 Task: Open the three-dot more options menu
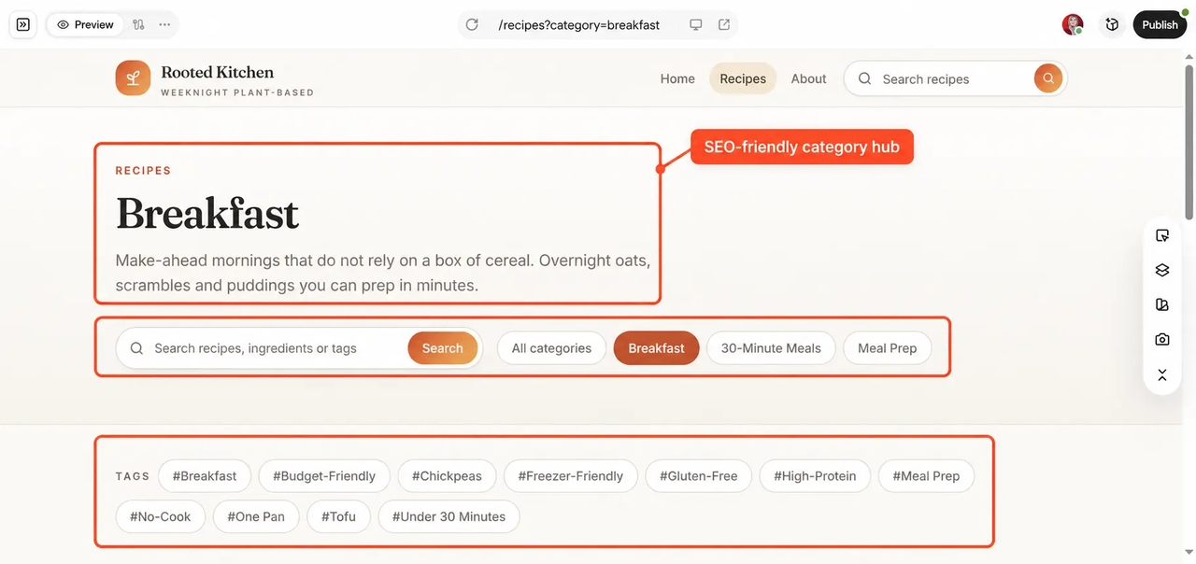(164, 24)
